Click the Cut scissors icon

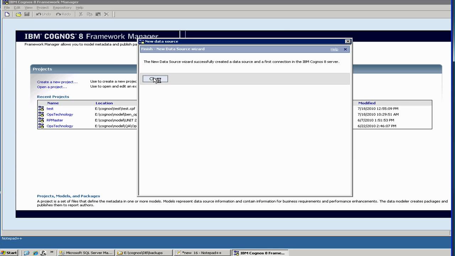click(81, 14)
